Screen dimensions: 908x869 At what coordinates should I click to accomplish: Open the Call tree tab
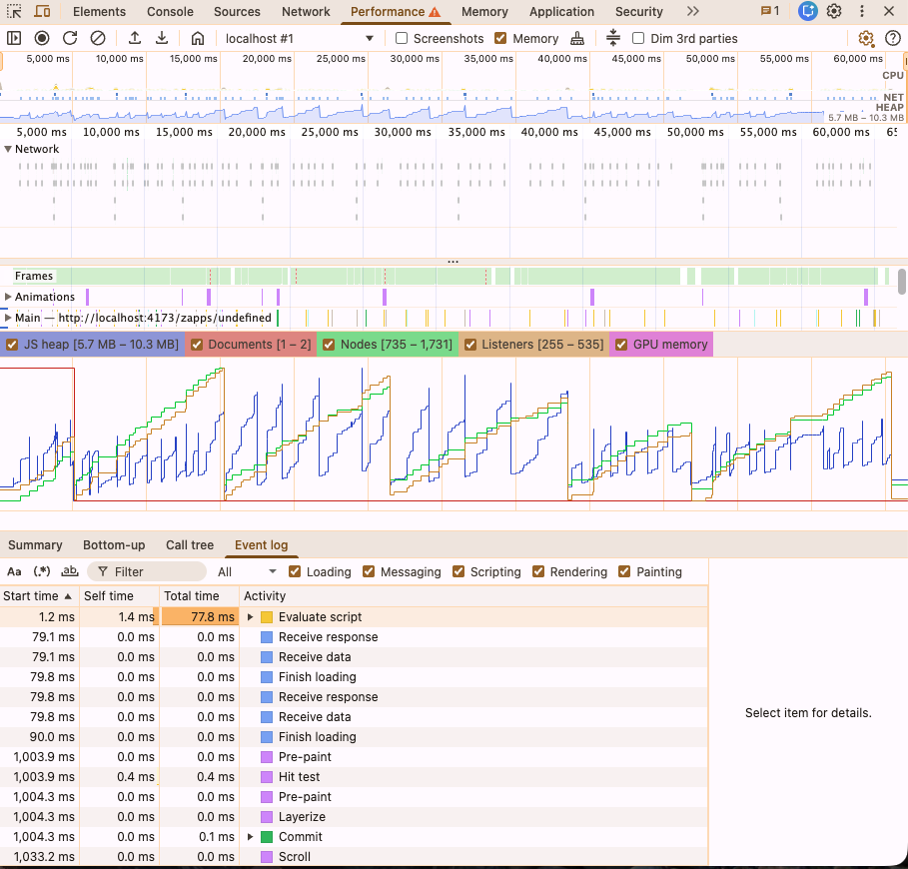tap(190, 544)
